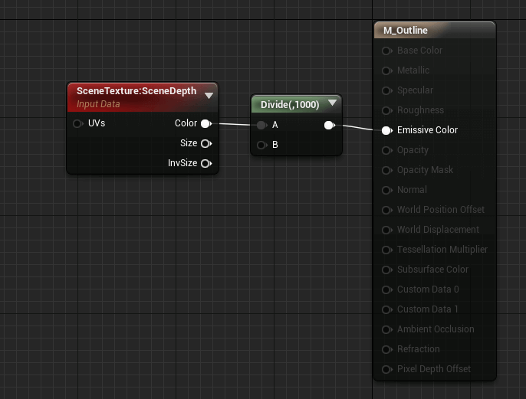Image resolution: width=526 pixels, height=399 pixels.
Task: Click the Emissive Color input pin
Action: point(386,130)
